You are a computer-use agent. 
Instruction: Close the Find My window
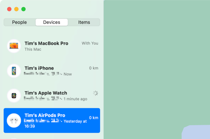click(9, 9)
